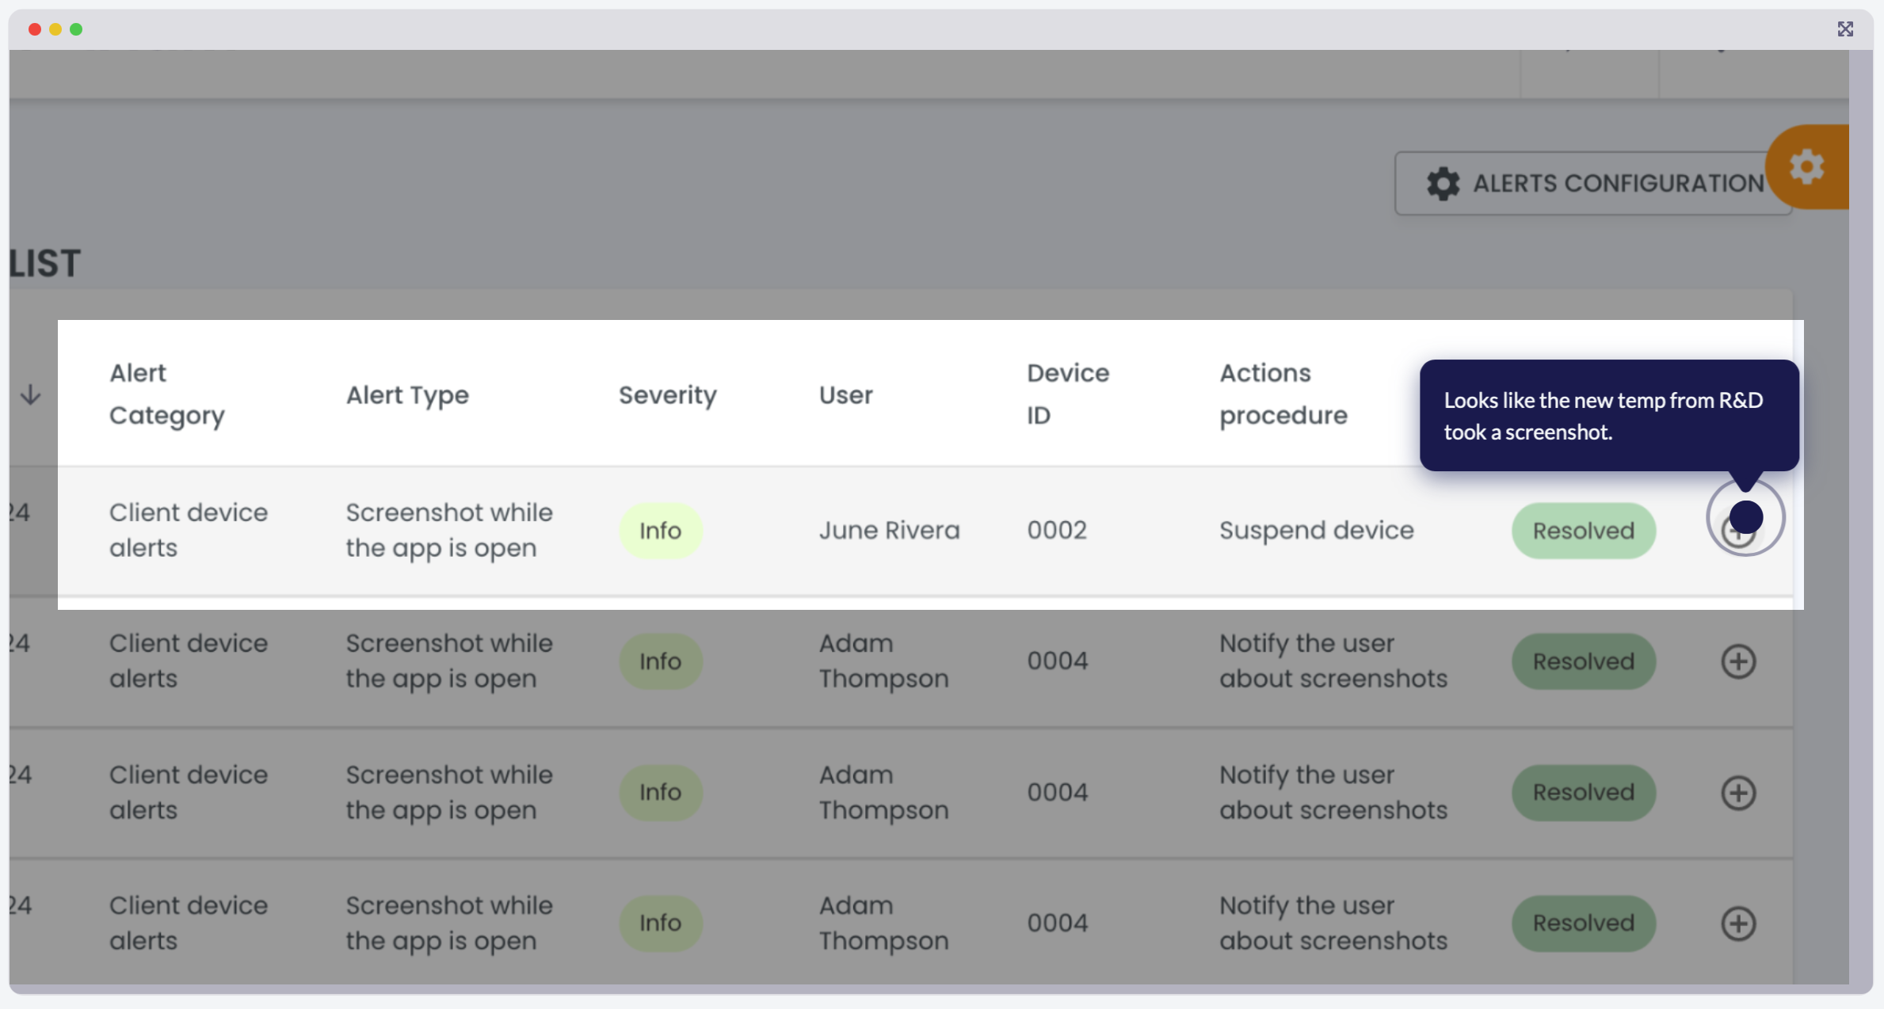Viewport: 1884px width, 1009px height.
Task: Click Client device alerts in June Rivera row
Action: point(189,531)
